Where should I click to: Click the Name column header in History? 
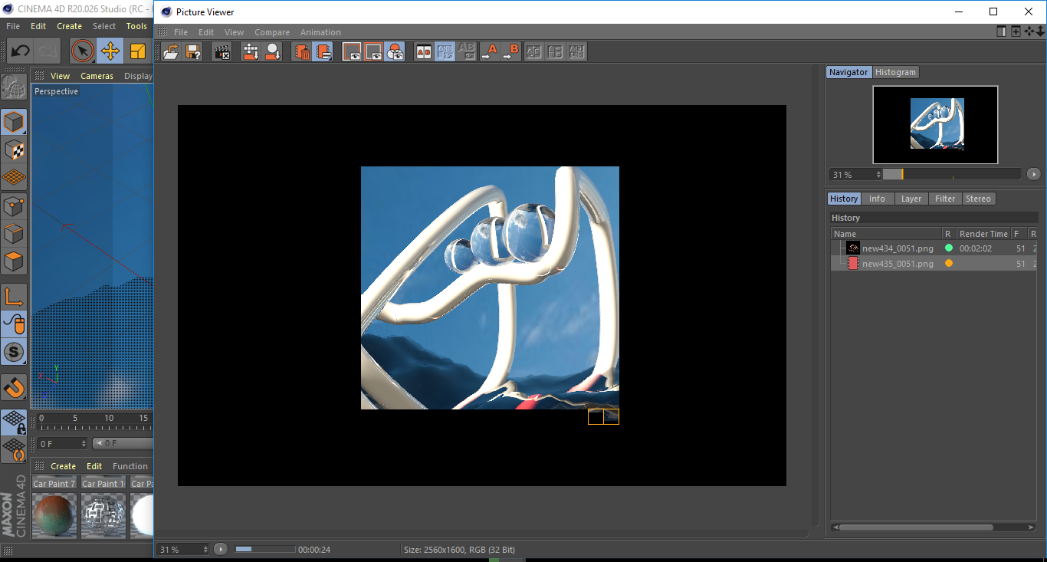coord(887,234)
